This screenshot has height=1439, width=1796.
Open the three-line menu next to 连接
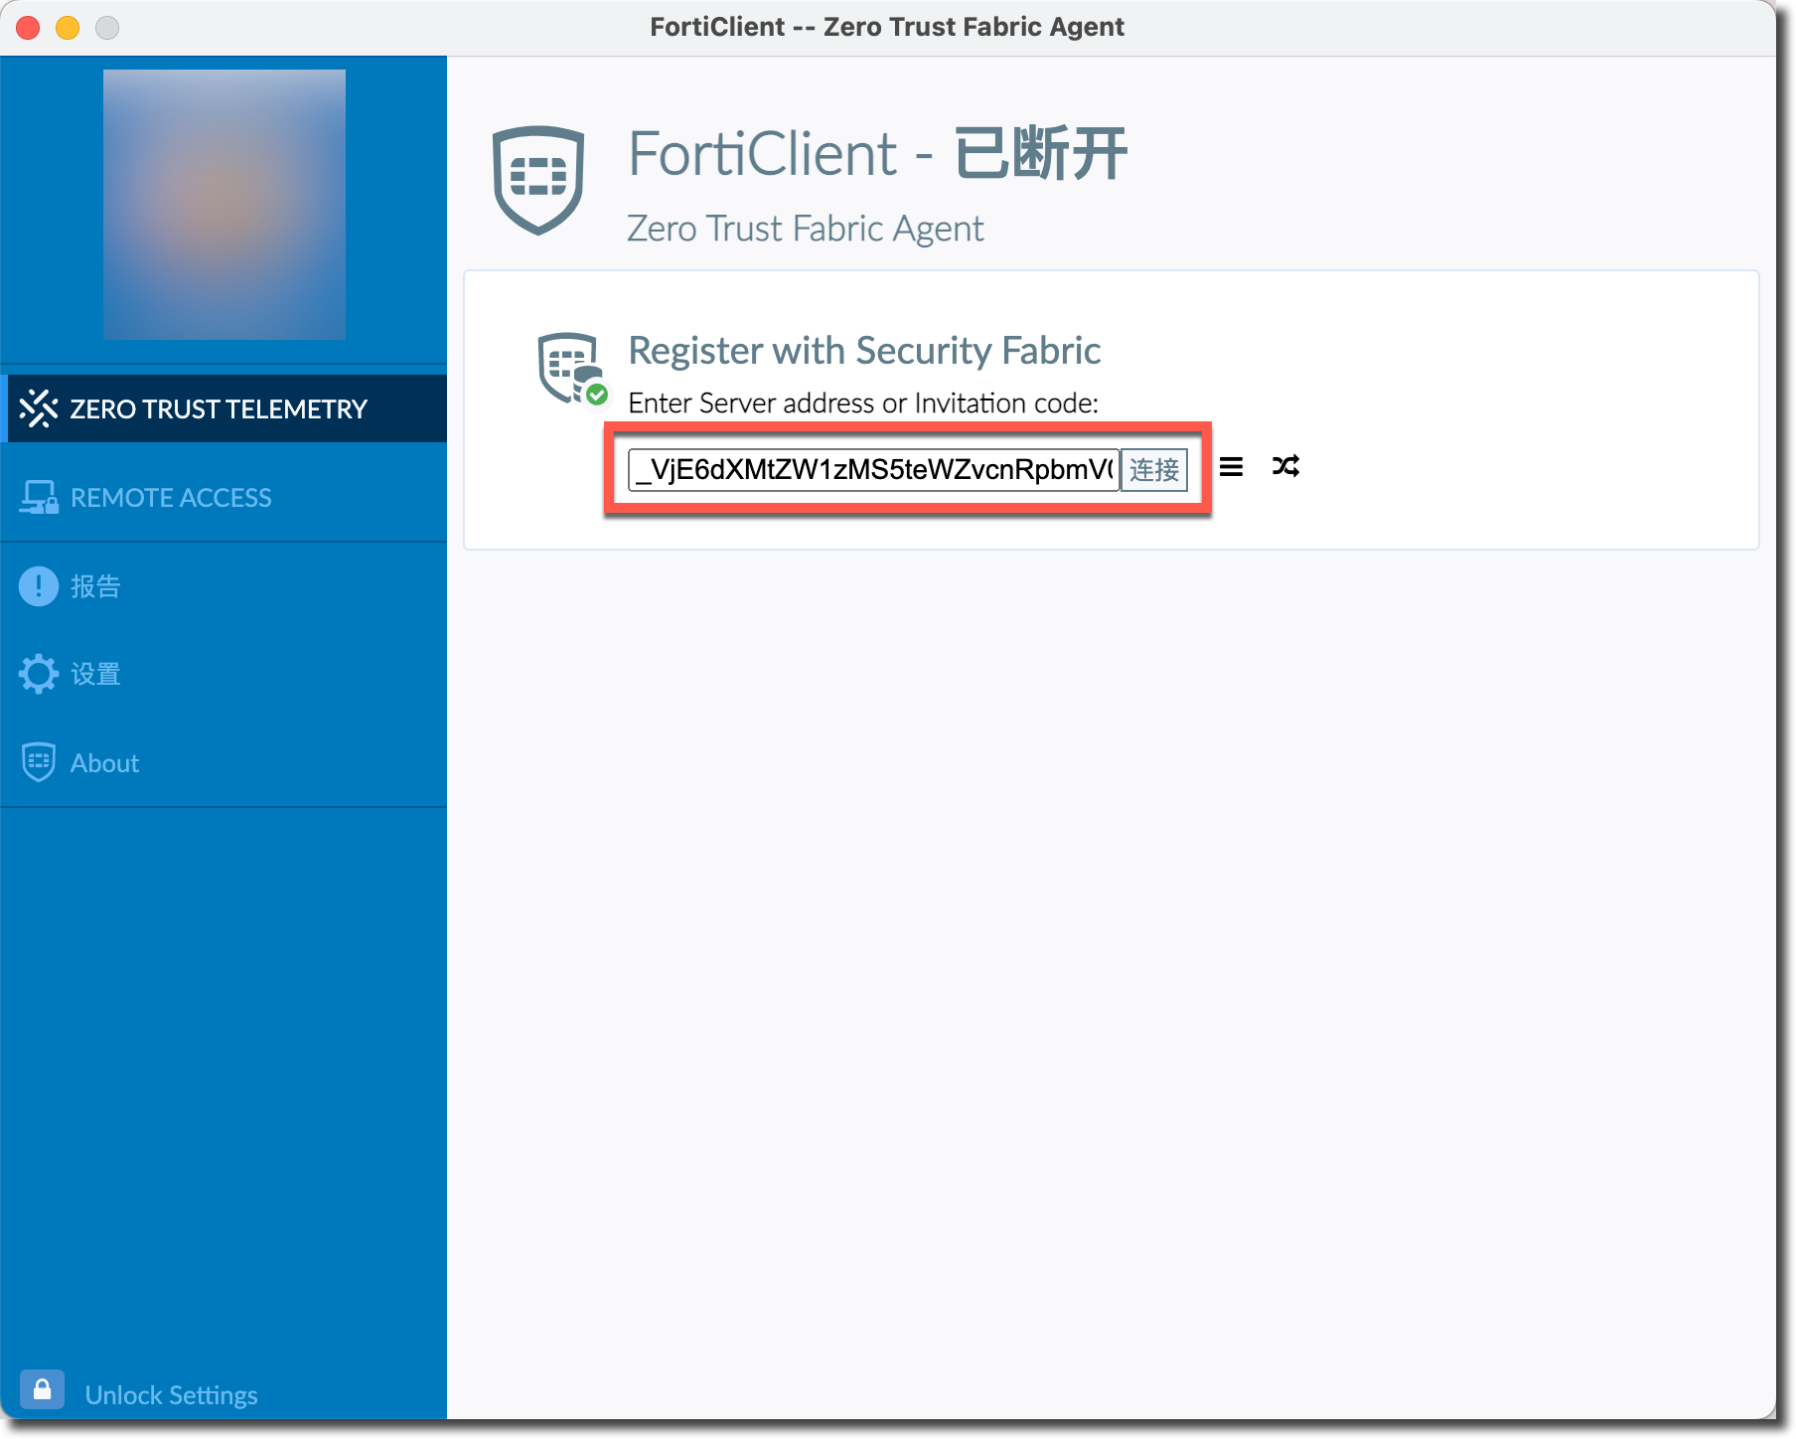(1231, 466)
